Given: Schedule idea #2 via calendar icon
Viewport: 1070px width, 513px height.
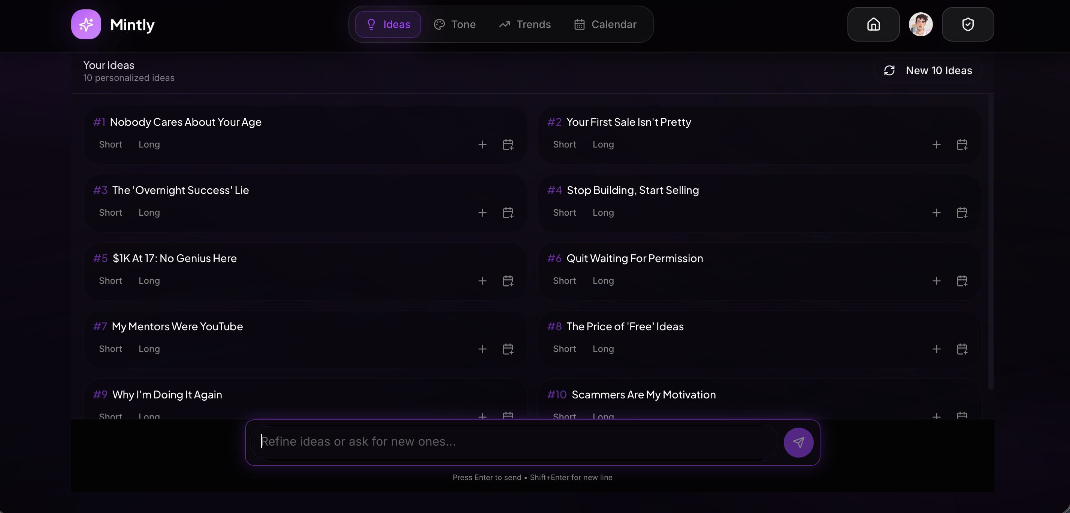Looking at the screenshot, I should [962, 145].
